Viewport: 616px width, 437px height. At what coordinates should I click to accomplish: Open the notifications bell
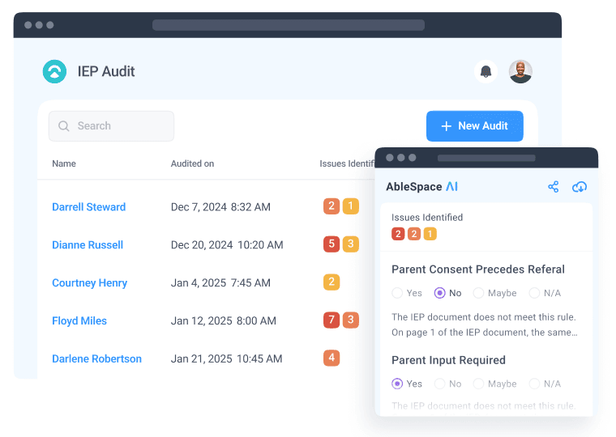486,71
